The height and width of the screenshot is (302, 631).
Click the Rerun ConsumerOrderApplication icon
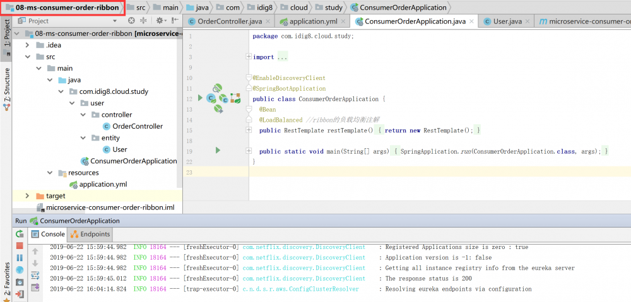[x=20, y=234]
